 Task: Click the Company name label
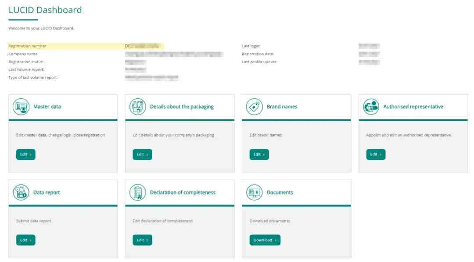(x=23, y=54)
